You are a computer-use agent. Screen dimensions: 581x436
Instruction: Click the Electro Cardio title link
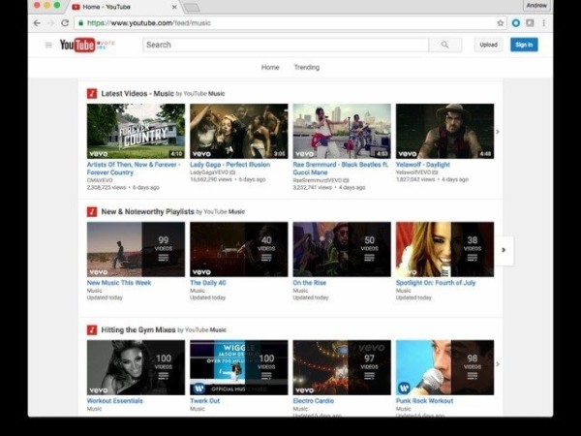314,401
